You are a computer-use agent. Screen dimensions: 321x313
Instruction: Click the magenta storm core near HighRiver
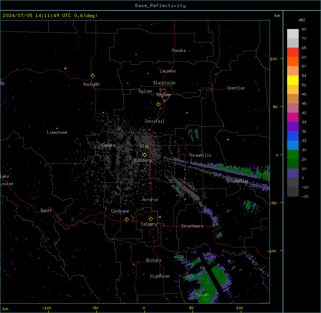click(190, 277)
